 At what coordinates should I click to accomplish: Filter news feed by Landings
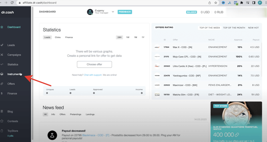click(90, 114)
